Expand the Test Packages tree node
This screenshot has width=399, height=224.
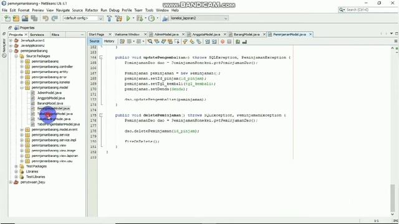pos(16,166)
